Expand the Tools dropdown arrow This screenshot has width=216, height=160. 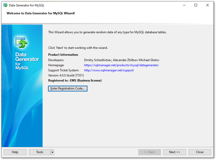pyautogui.click(x=53, y=152)
